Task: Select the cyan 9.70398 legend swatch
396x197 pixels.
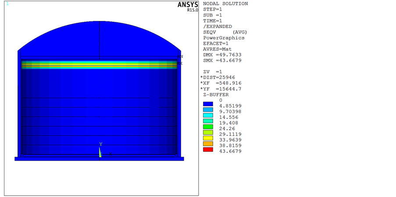Action: [208, 110]
